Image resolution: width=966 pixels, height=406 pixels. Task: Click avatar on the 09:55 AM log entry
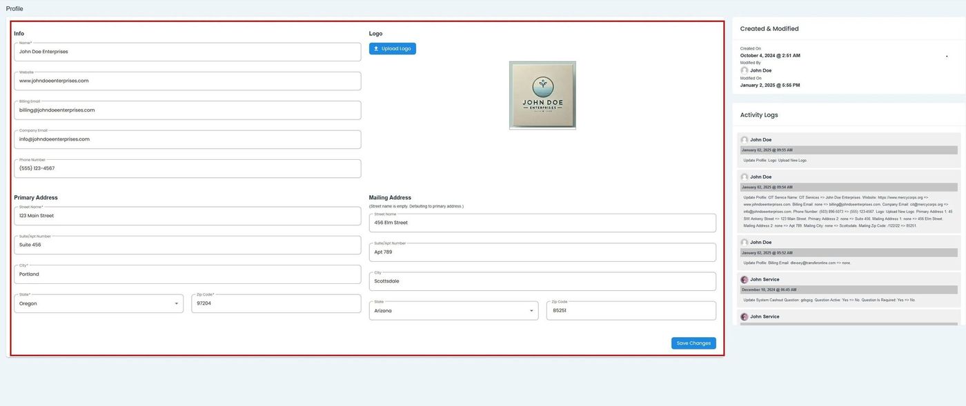tap(745, 140)
